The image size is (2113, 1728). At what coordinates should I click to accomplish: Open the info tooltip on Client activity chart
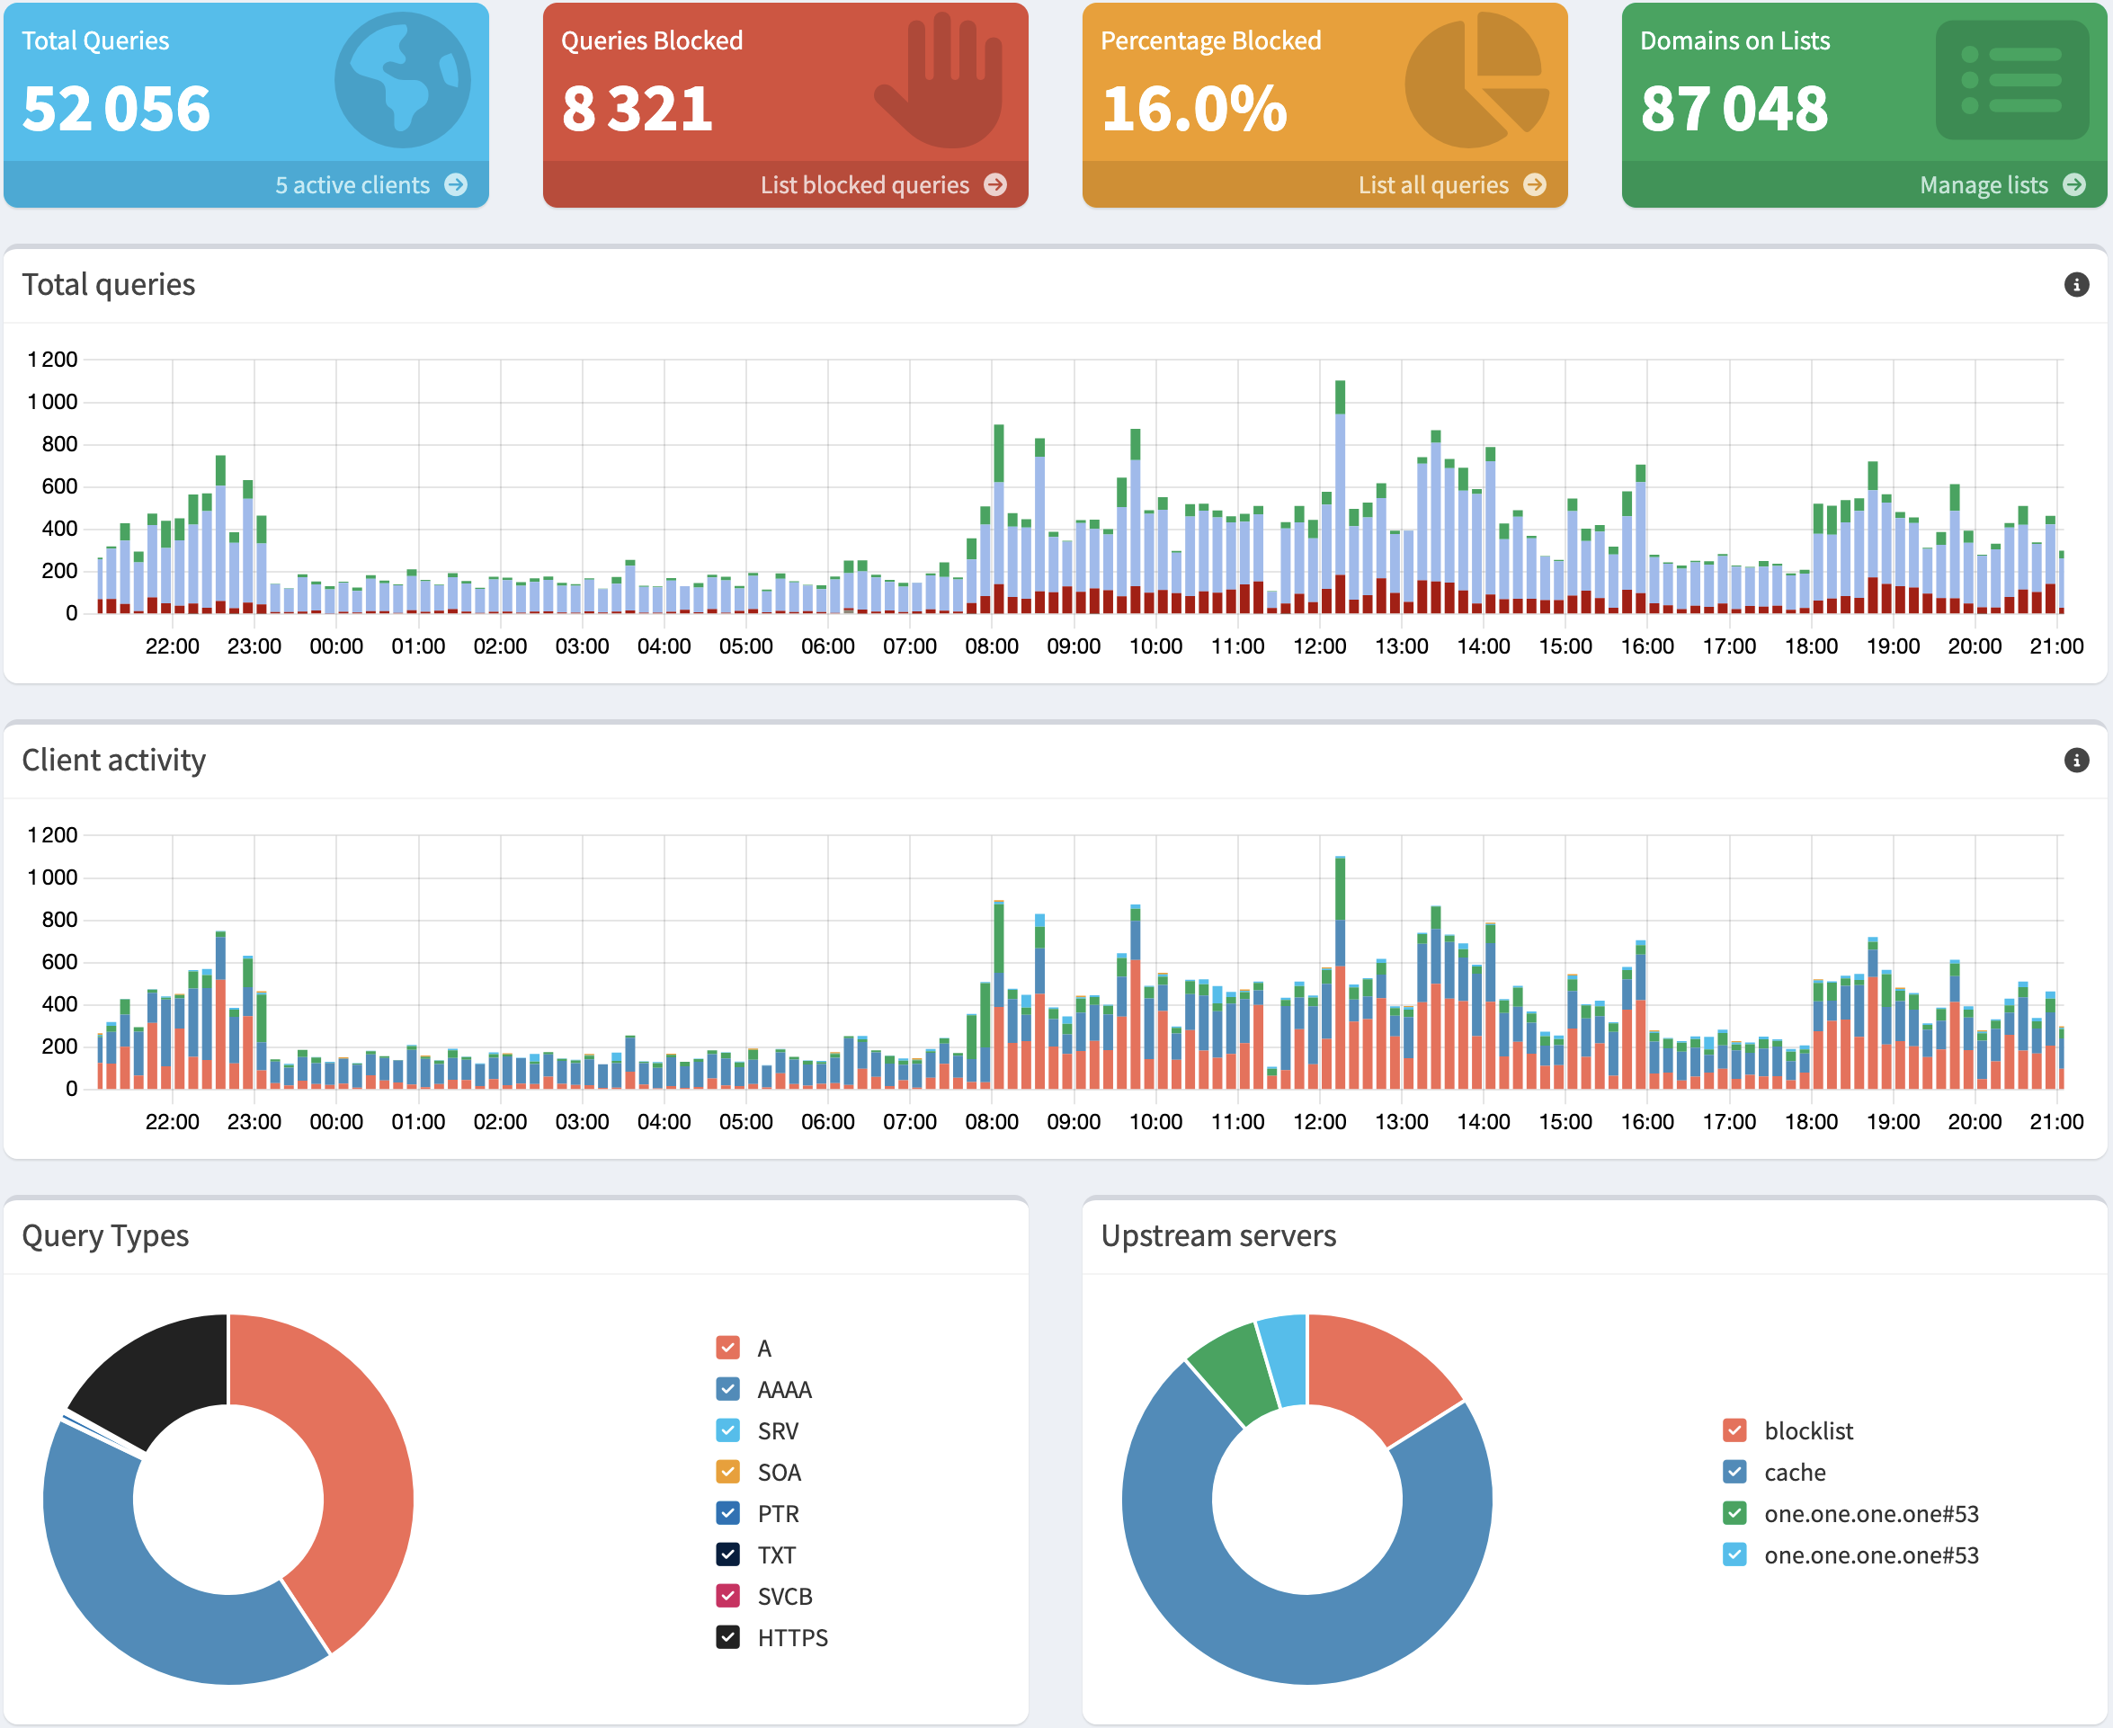click(2076, 761)
